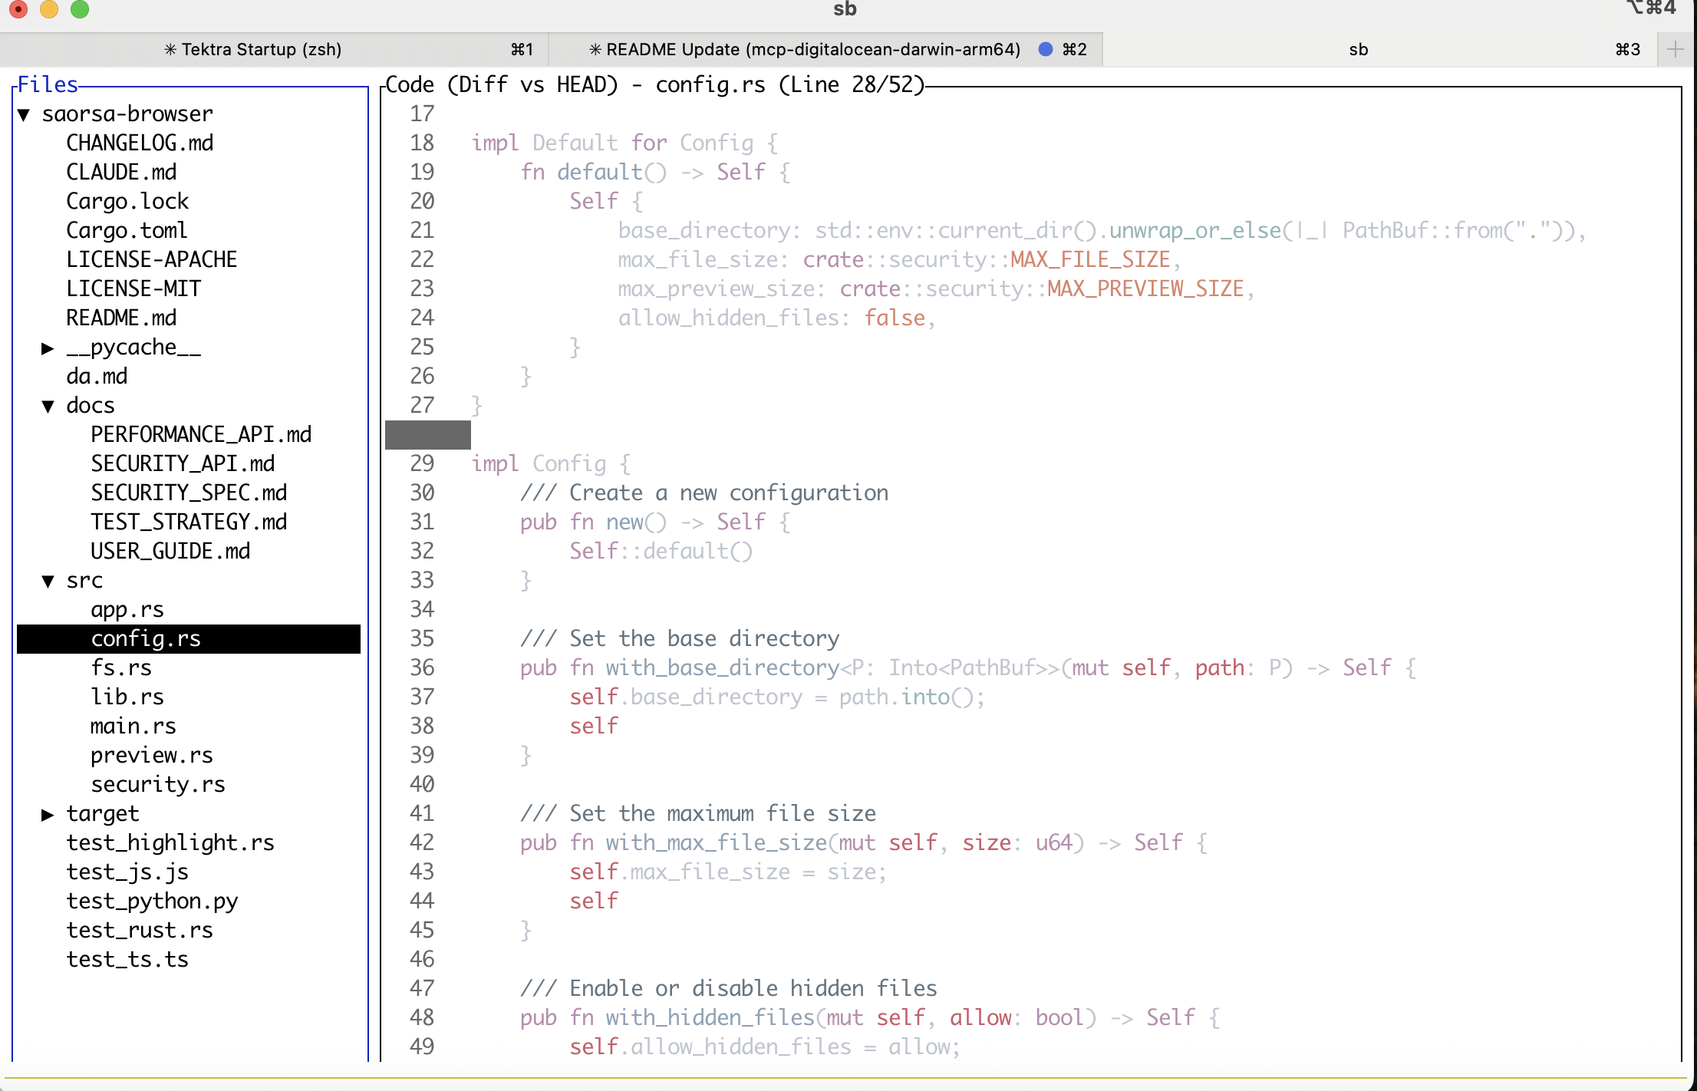Viewport: 1697px width, 1091px height.
Task: Collapse the docs folder
Action: point(48,405)
